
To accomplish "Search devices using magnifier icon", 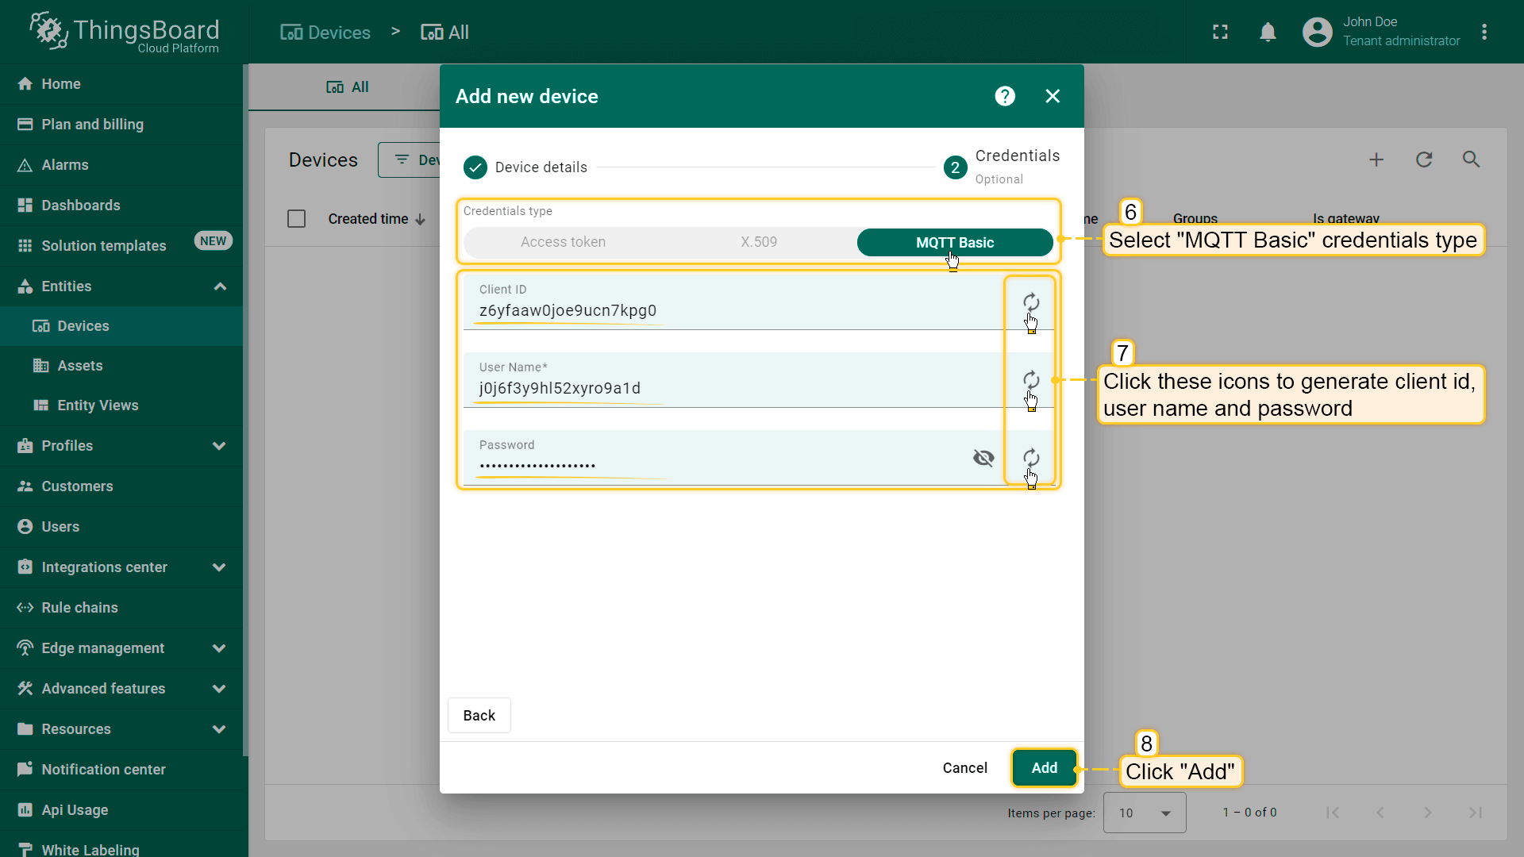I will (1471, 159).
